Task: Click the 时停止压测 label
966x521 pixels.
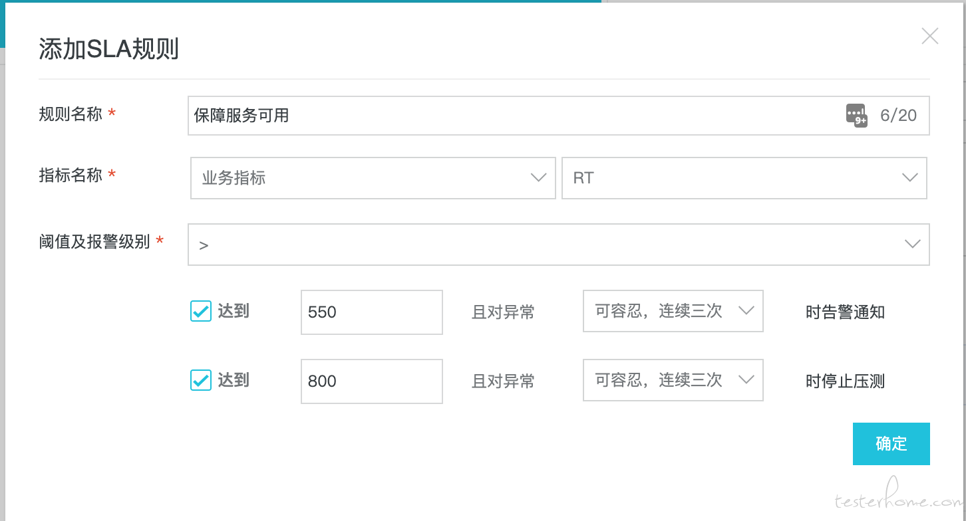Action: pyautogui.click(x=845, y=381)
